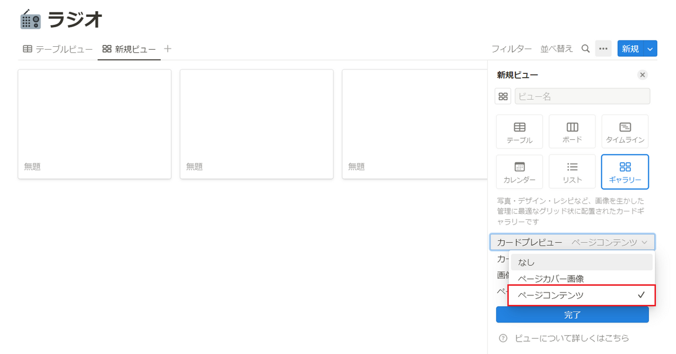
Task: Click the ラジオ page title
Action: point(75,20)
